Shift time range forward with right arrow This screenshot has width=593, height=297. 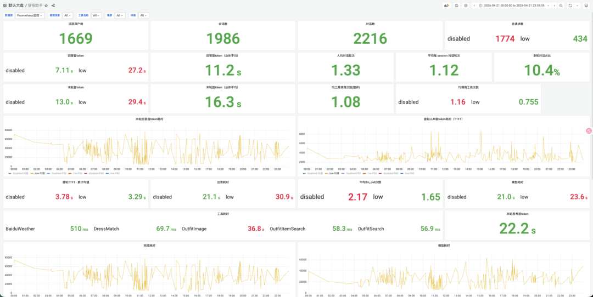point(555,5)
